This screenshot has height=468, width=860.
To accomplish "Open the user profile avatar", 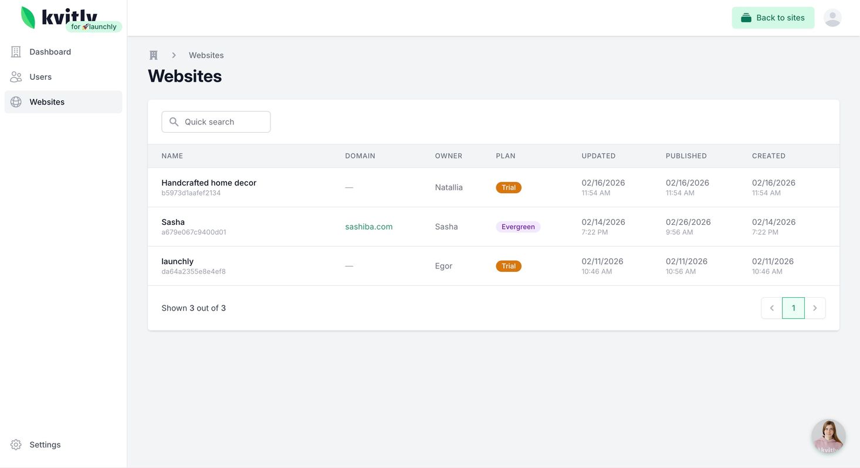I will pyautogui.click(x=832, y=18).
